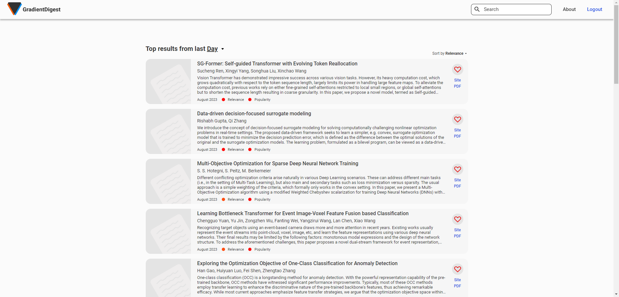This screenshot has width=619, height=297.
Task: Click the Relevance label on the Data-driven surrogate card
Action: point(236,149)
